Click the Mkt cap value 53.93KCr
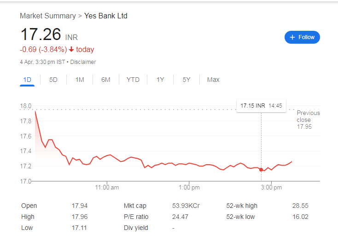This screenshot has height=241, width=338. (x=186, y=206)
